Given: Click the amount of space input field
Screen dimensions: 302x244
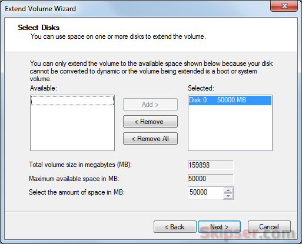Looking at the screenshot, I should pyautogui.click(x=205, y=193).
